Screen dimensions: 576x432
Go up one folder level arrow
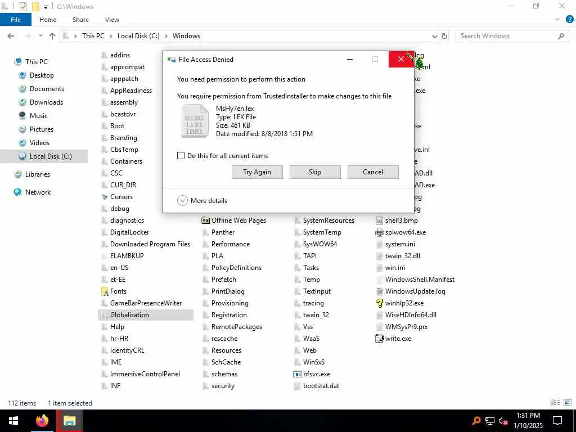[x=52, y=36]
